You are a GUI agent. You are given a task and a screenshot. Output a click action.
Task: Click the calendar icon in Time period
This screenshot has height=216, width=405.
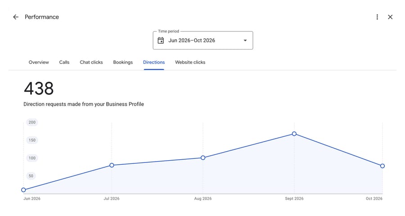click(x=161, y=40)
